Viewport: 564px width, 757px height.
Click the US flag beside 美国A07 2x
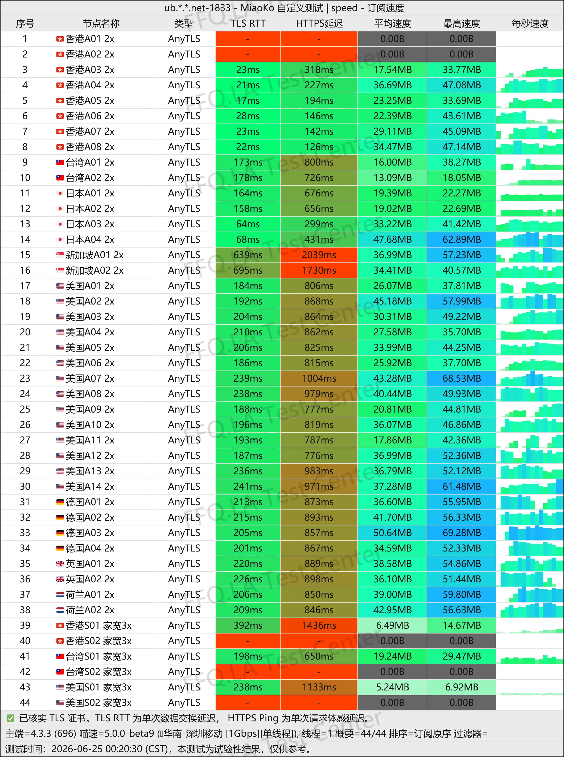pyautogui.click(x=60, y=378)
